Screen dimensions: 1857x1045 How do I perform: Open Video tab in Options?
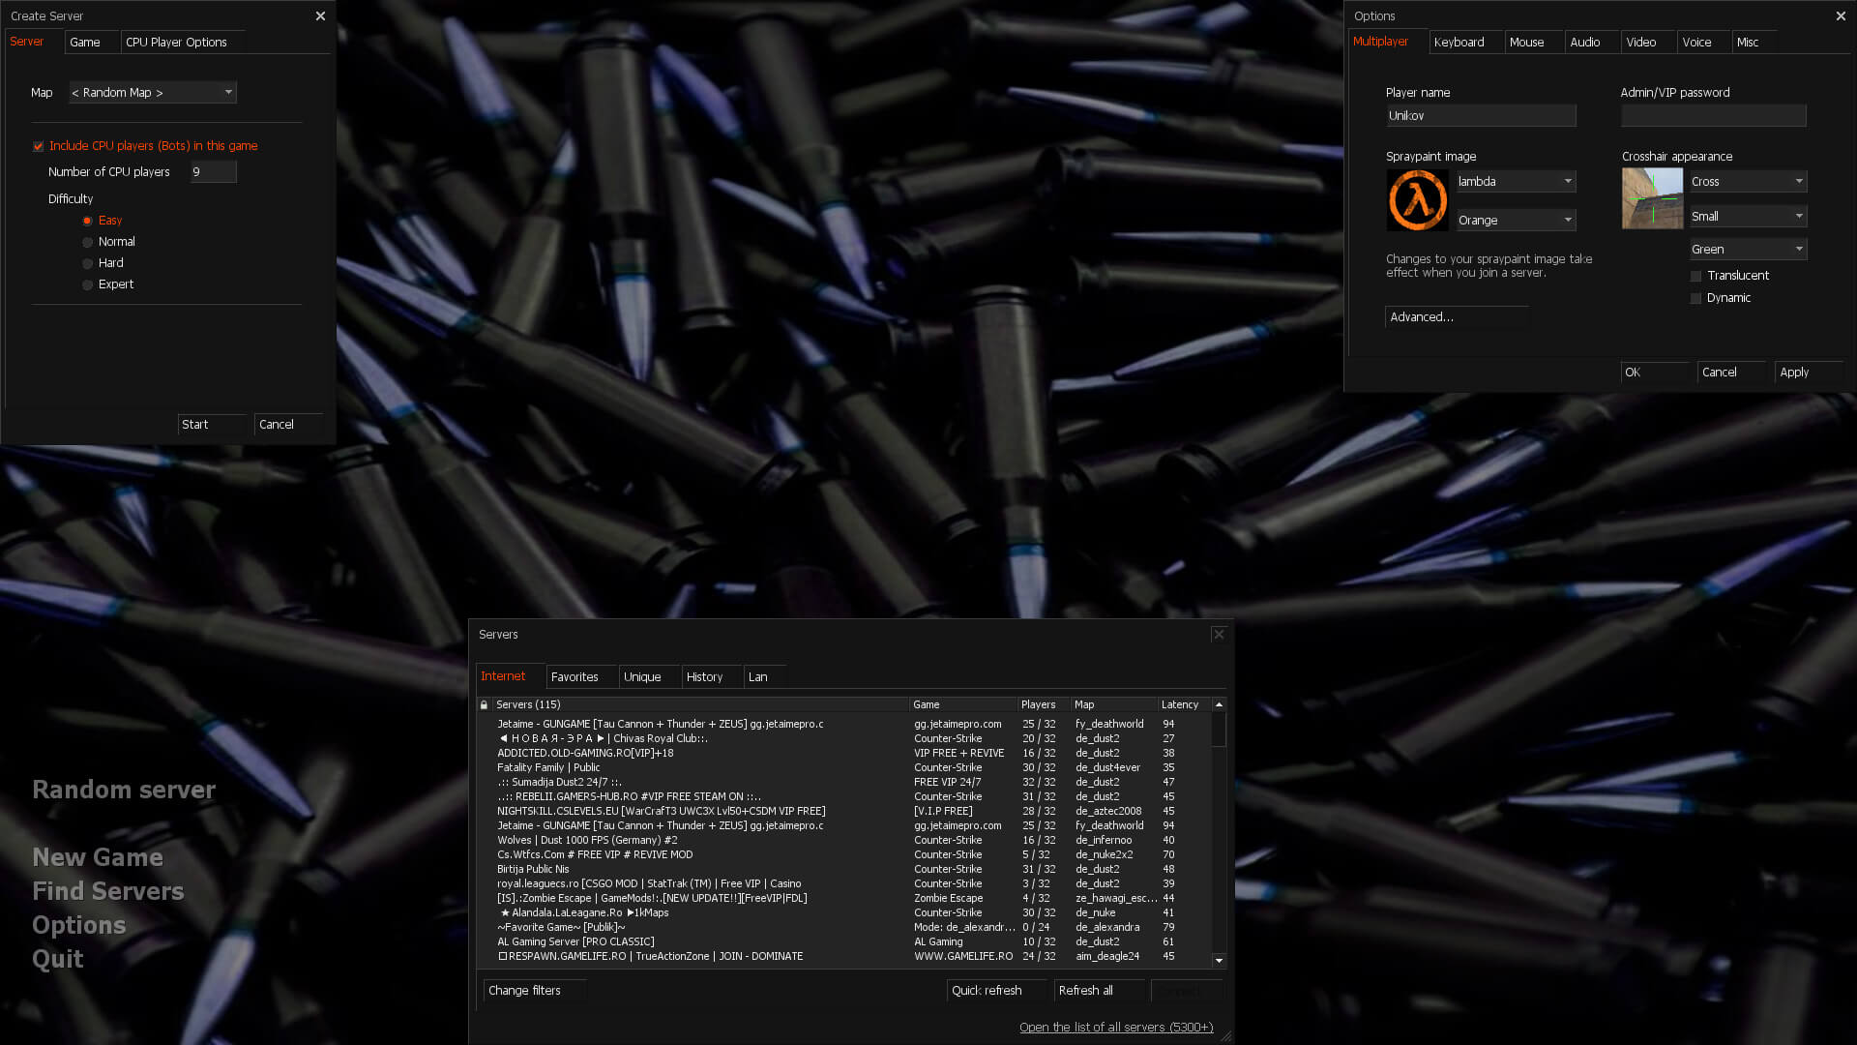pos(1648,42)
